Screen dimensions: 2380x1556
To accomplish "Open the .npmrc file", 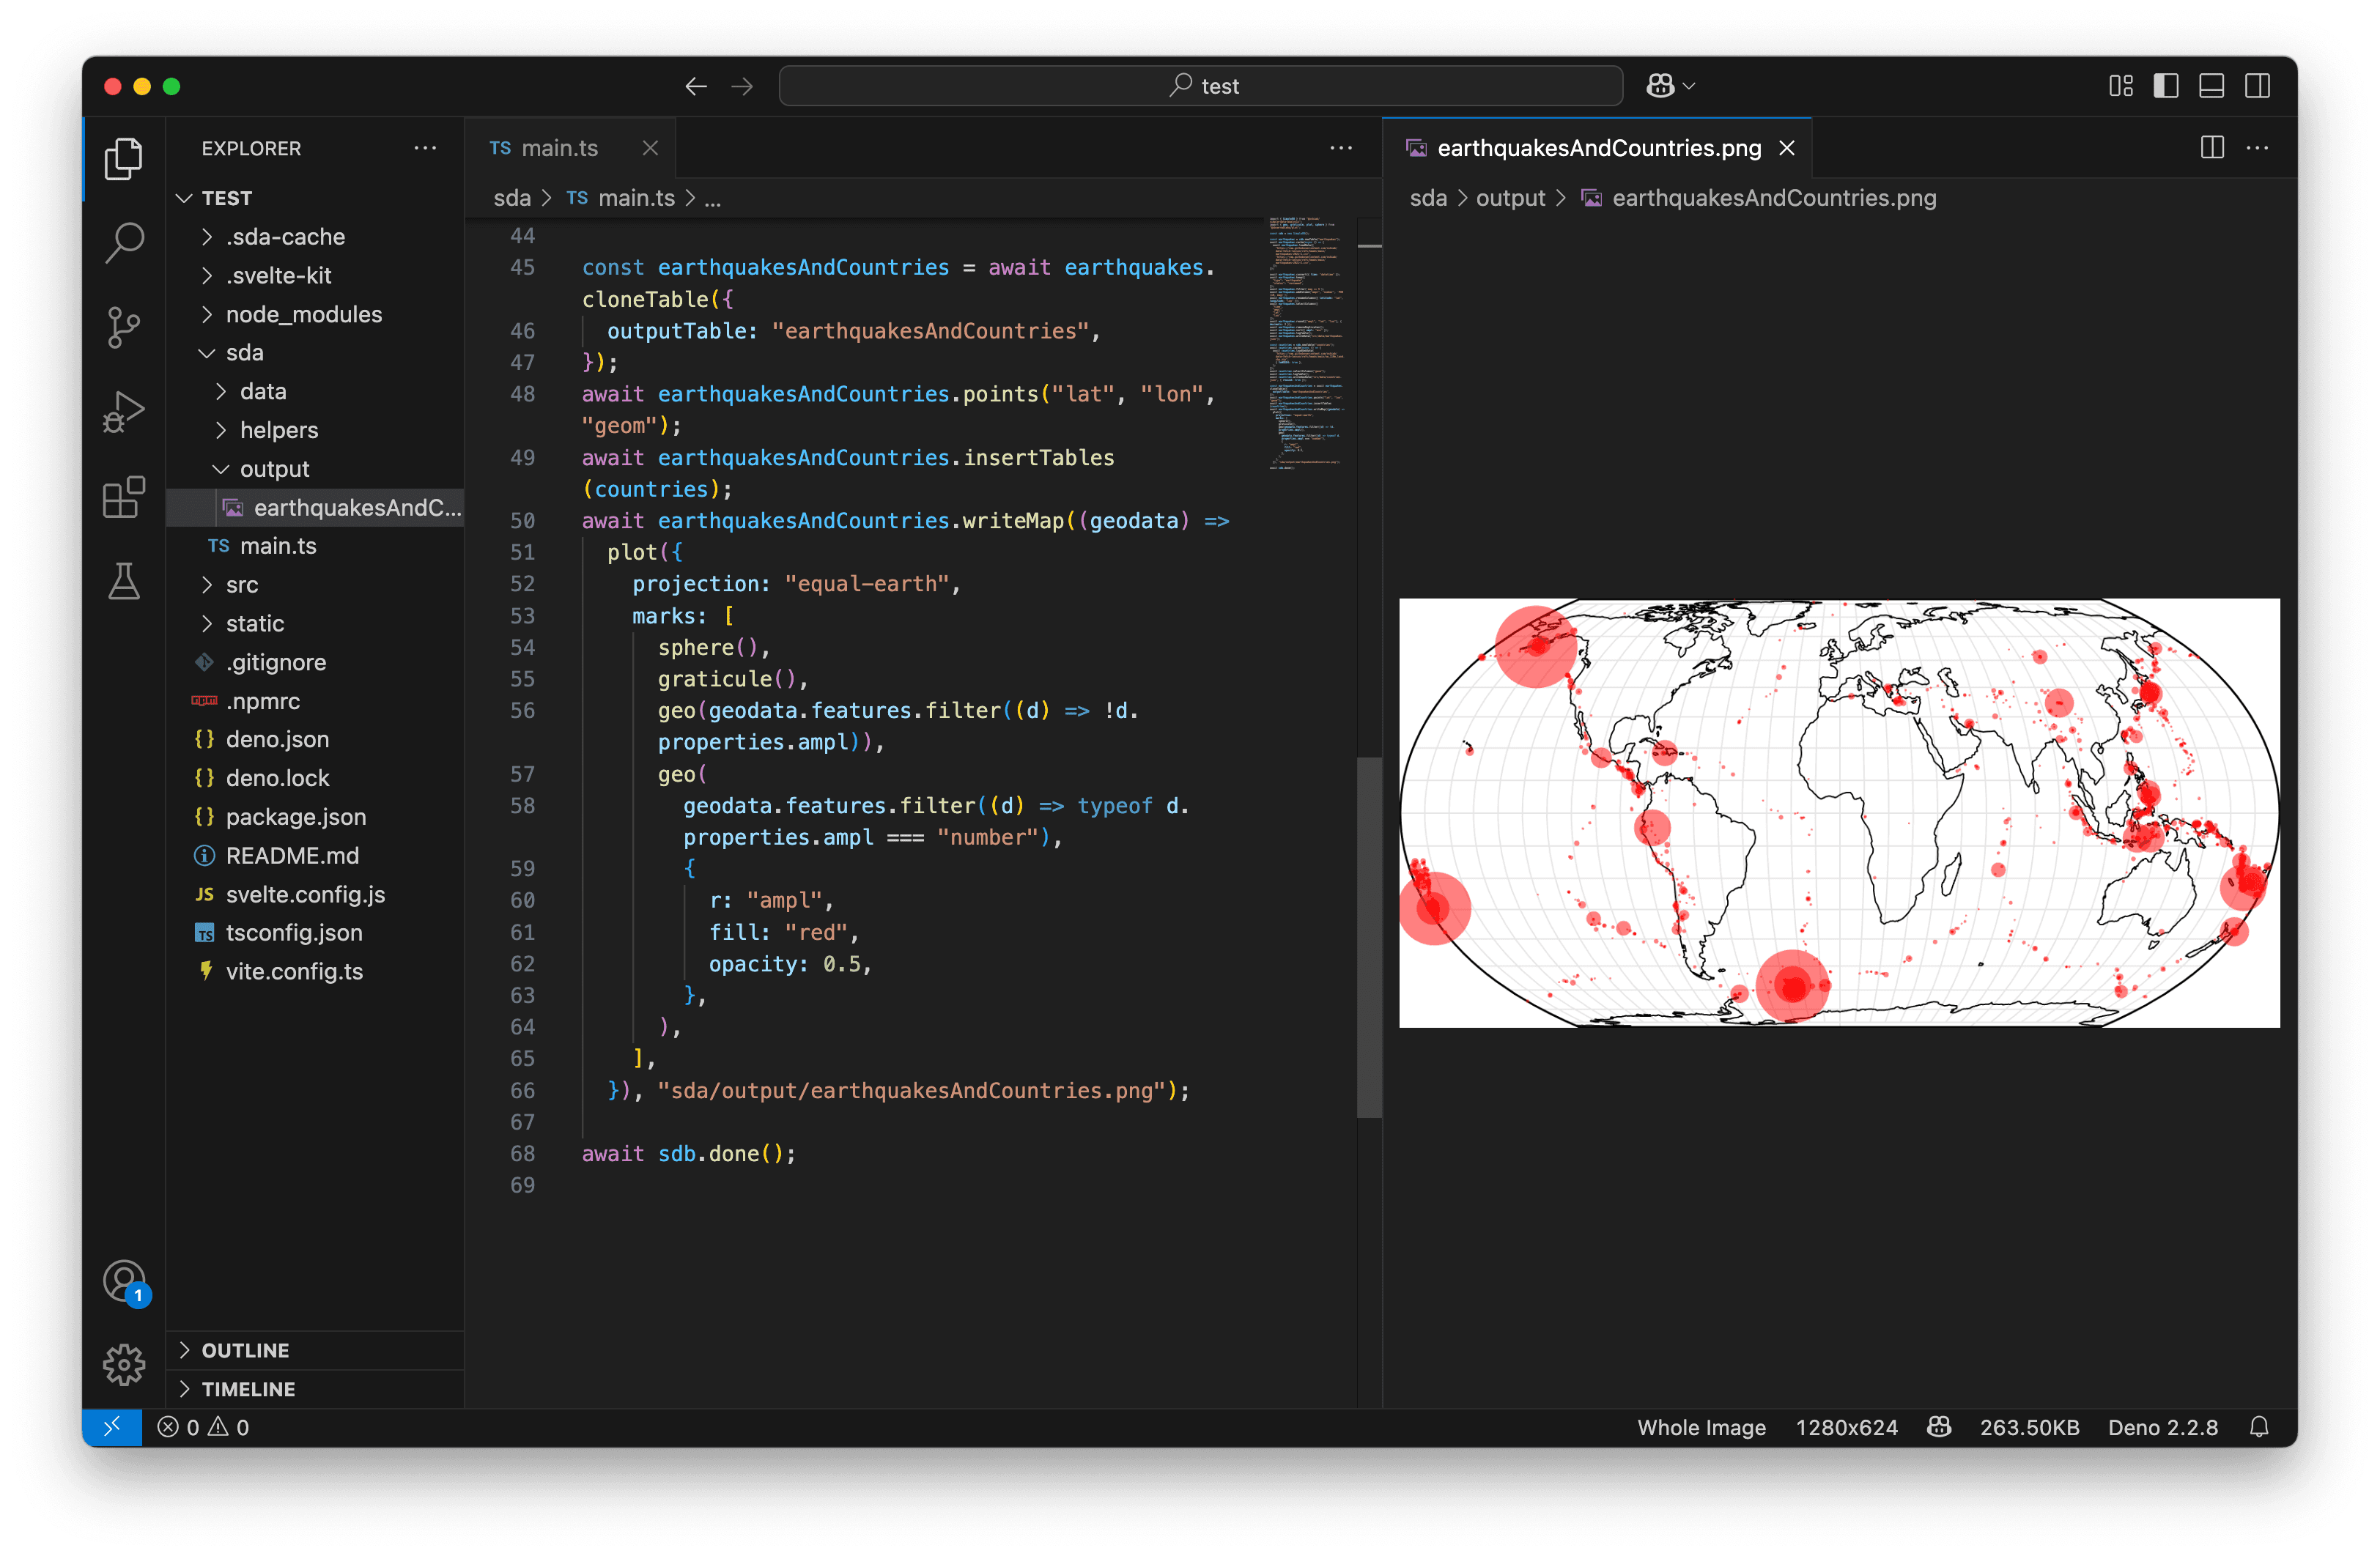I will point(315,701).
